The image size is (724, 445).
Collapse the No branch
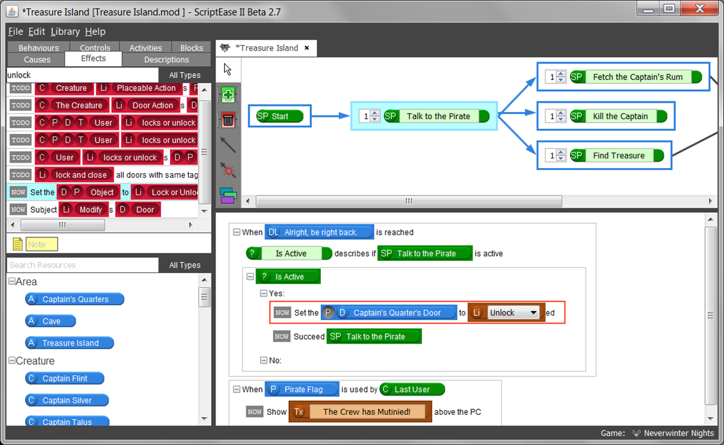[x=263, y=360]
